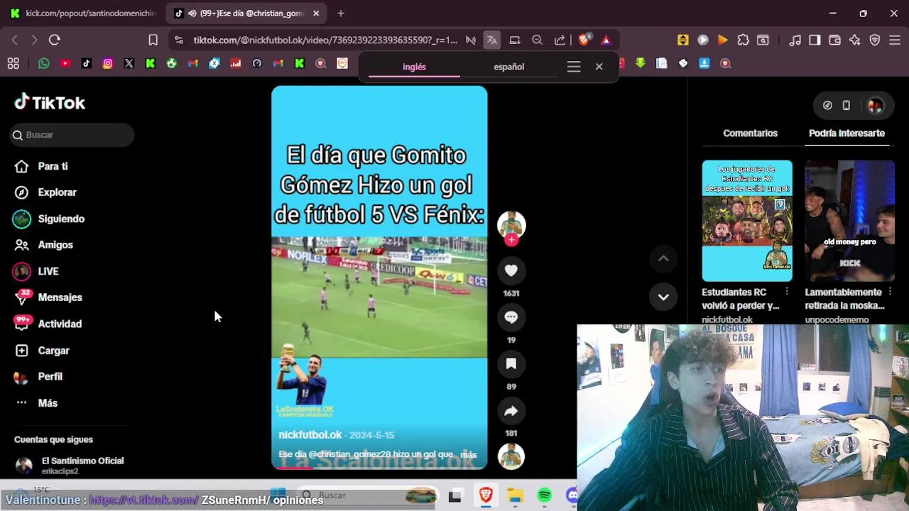The image size is (909, 511).
Task: Open the Perfil page
Action: (x=50, y=377)
